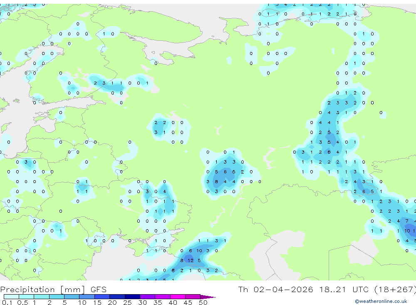This screenshot has width=416, height=305.
Task: Click the 45–50 mm legend color swatch
Action: click(x=193, y=297)
